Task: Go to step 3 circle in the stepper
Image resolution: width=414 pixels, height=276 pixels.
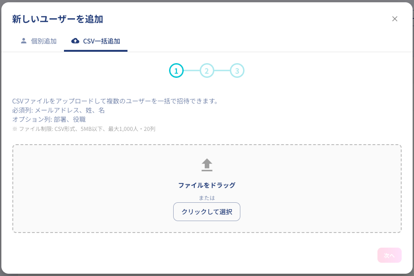Action: pyautogui.click(x=237, y=70)
